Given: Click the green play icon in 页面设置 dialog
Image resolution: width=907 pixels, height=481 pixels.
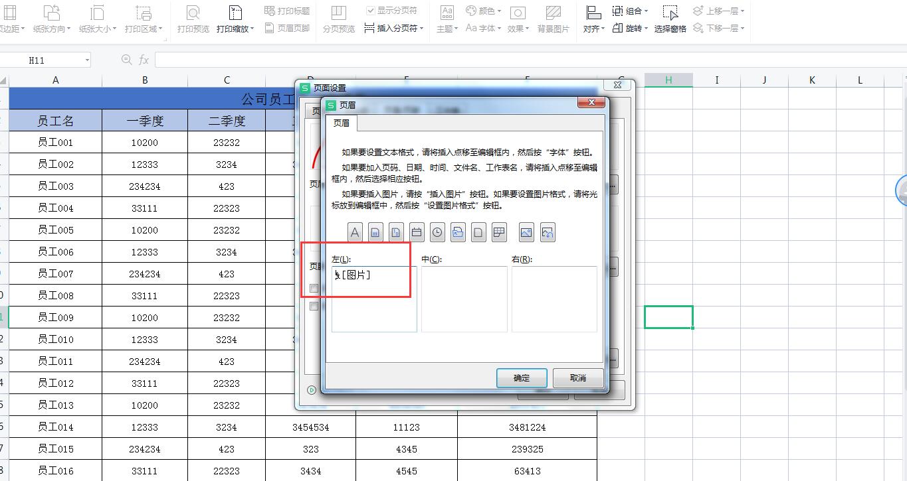Looking at the screenshot, I should click(312, 390).
